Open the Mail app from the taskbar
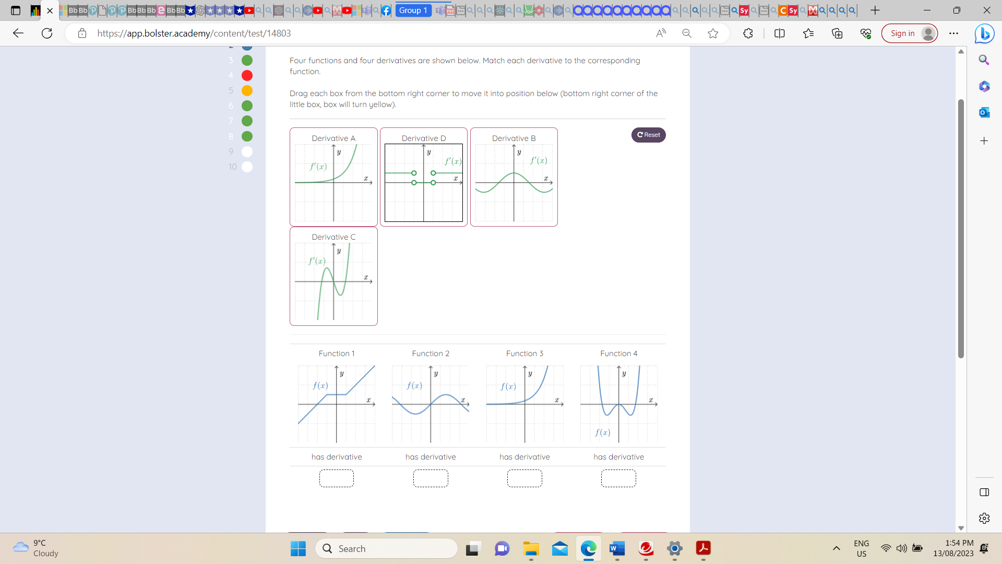This screenshot has width=1002, height=564. (559, 549)
